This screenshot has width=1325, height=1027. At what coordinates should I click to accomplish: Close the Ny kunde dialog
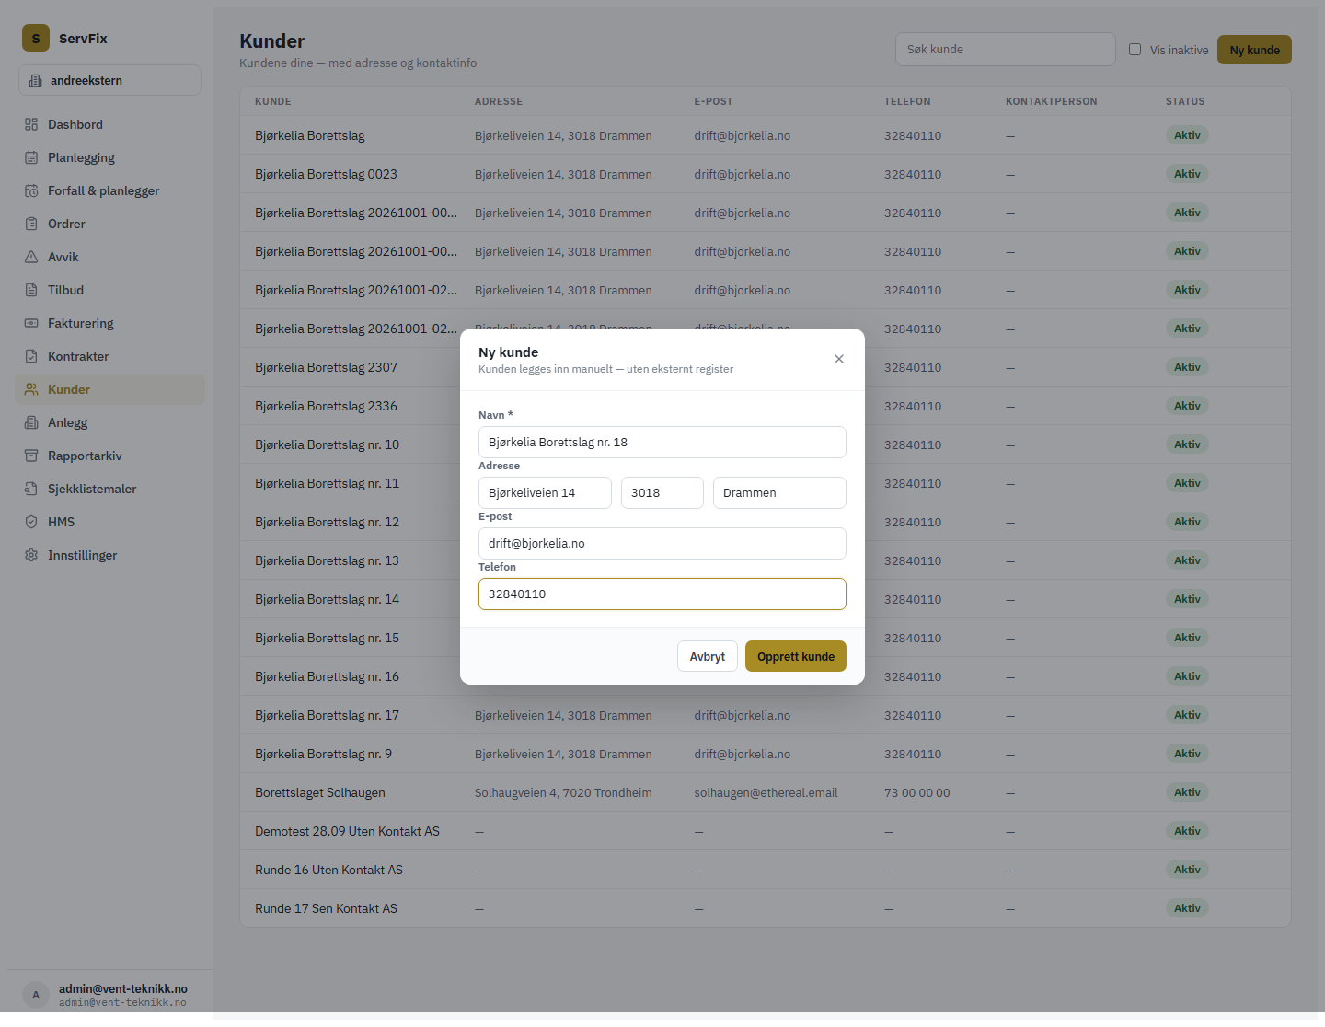point(839,359)
